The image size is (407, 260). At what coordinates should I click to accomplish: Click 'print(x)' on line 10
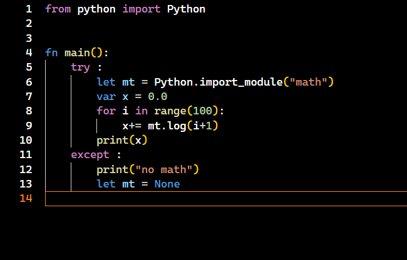point(122,141)
